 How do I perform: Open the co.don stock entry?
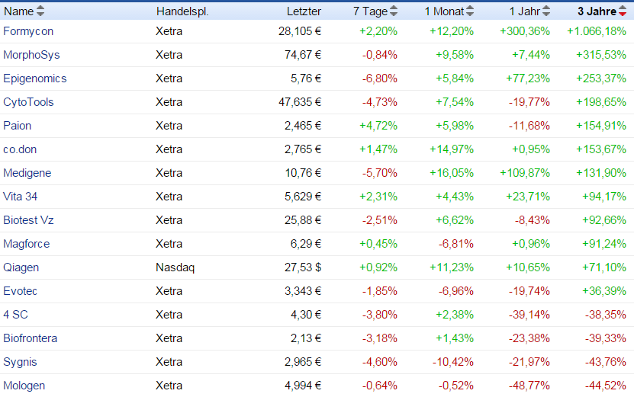click(21, 149)
